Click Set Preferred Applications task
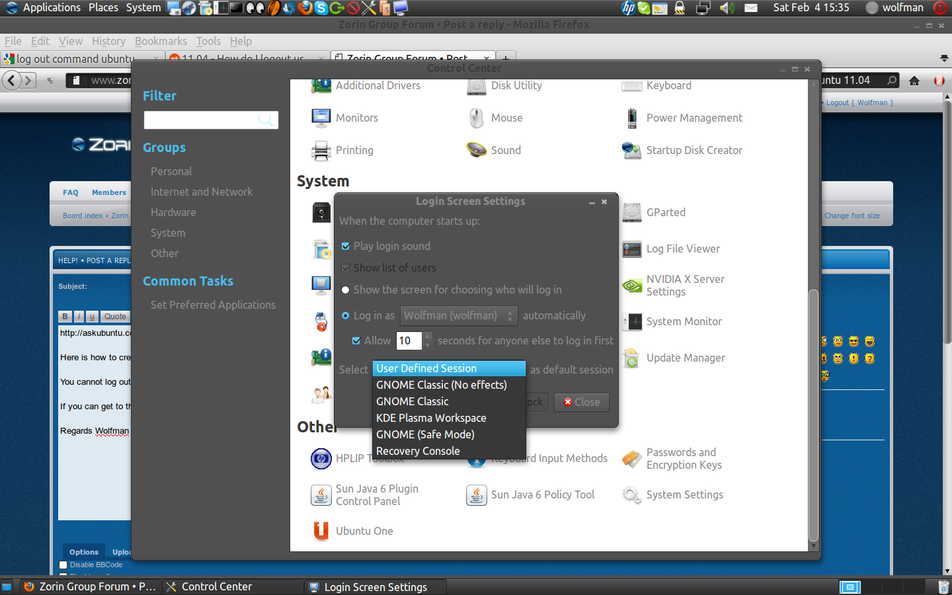Image resolution: width=952 pixels, height=595 pixels. (x=213, y=305)
